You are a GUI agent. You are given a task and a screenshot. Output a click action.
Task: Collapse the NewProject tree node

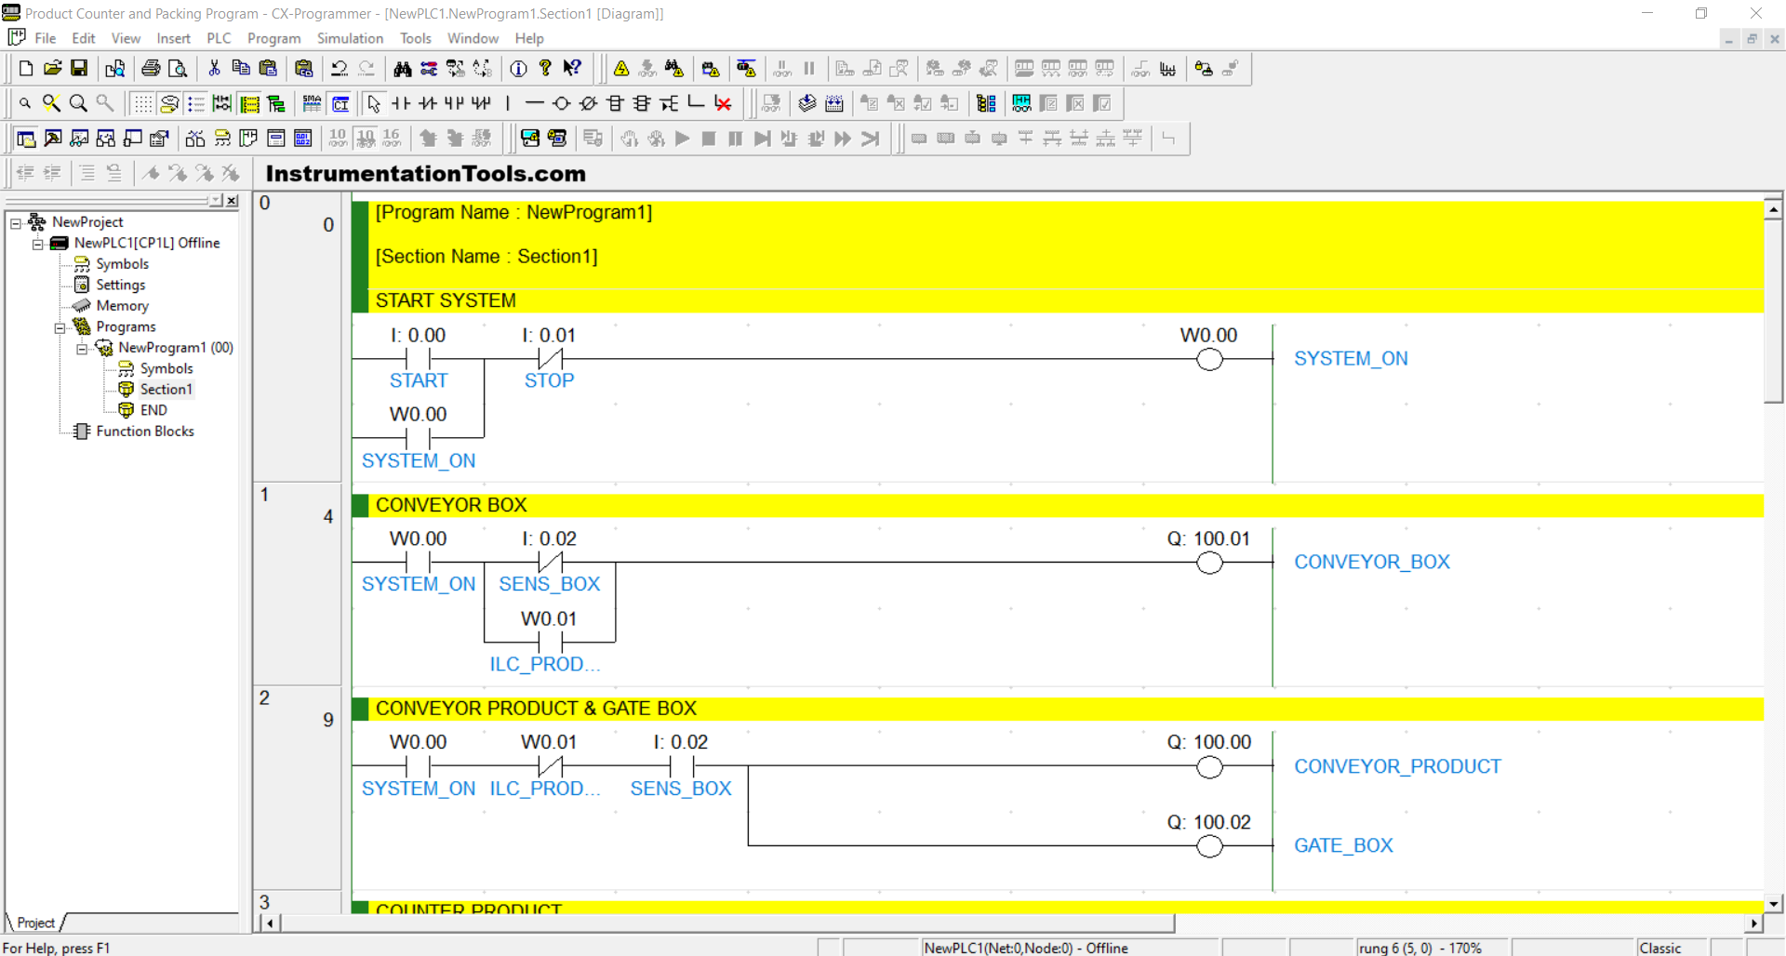coord(16,222)
